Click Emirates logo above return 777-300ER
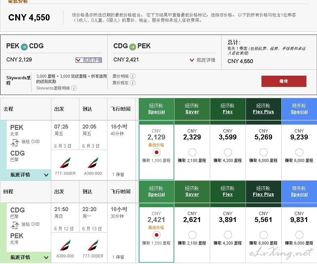The width and height of the screenshot is (317, 264). (x=93, y=245)
